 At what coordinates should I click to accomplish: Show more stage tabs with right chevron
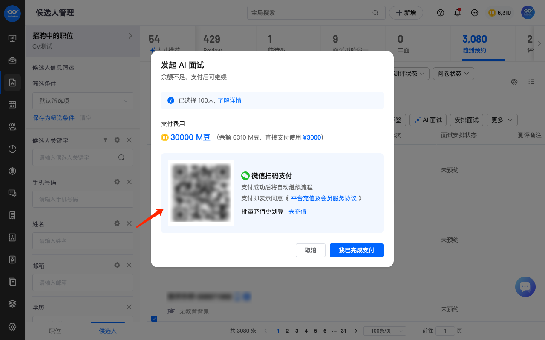[x=539, y=43]
